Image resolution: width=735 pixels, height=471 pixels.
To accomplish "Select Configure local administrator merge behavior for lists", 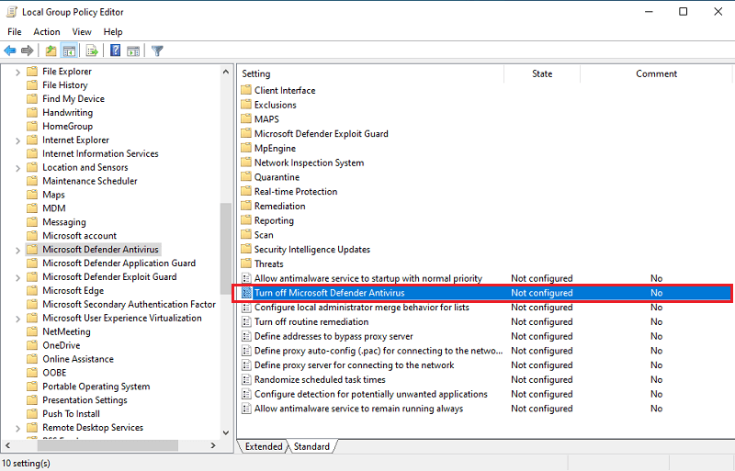I will 361,307.
